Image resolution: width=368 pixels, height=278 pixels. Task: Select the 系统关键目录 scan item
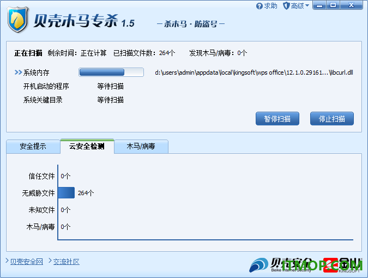pyautogui.click(x=43, y=100)
